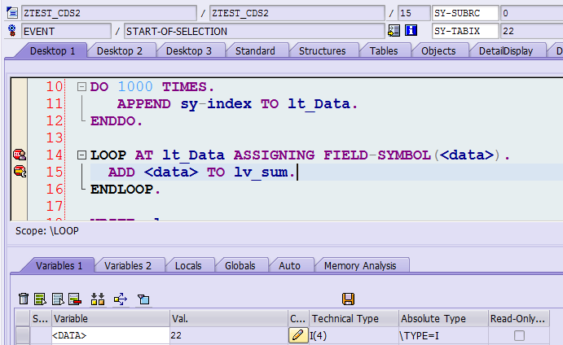Click the SY-TABIX label field
563x345 pixels.
pyautogui.click(x=465, y=31)
